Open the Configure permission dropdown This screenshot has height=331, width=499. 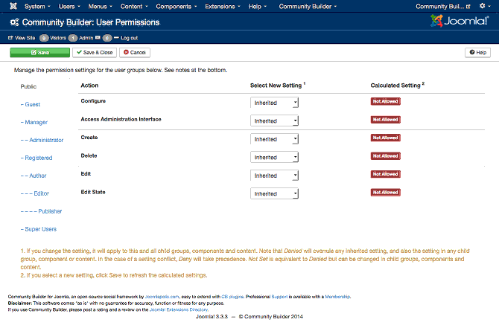point(274,103)
